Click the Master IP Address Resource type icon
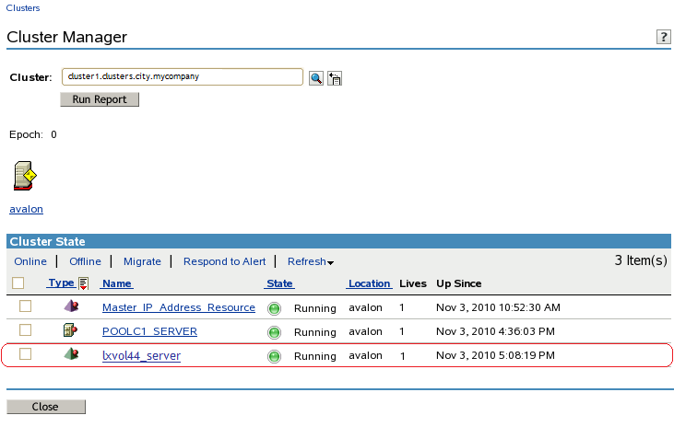The width and height of the screenshot is (674, 427). [x=70, y=306]
